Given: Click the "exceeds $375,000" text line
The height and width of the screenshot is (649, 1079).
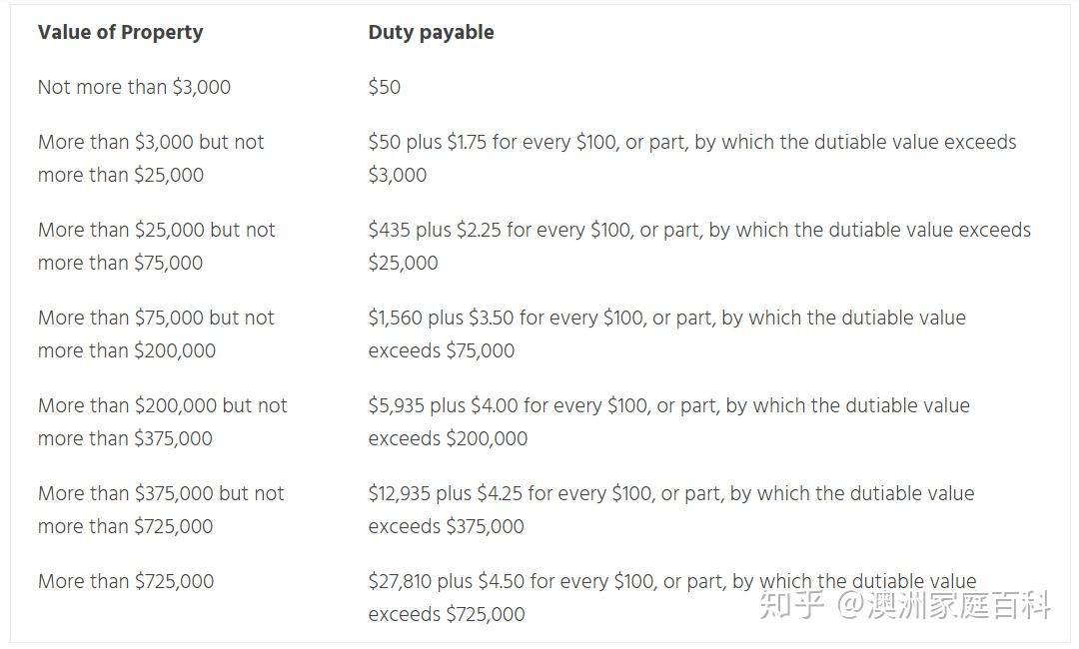Looking at the screenshot, I should [x=446, y=526].
